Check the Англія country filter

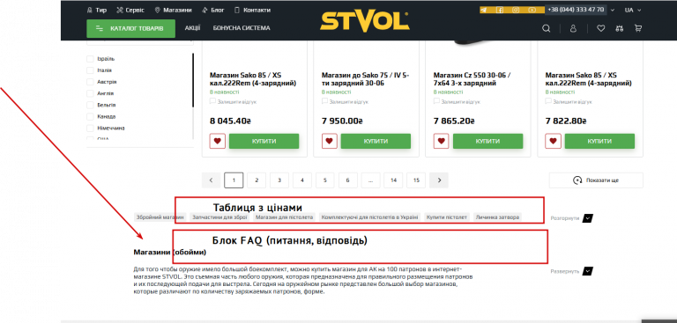(90, 93)
